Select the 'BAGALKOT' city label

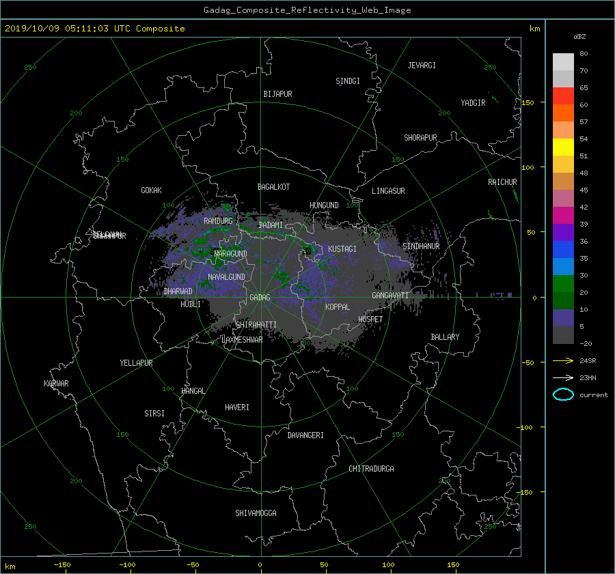(x=273, y=187)
